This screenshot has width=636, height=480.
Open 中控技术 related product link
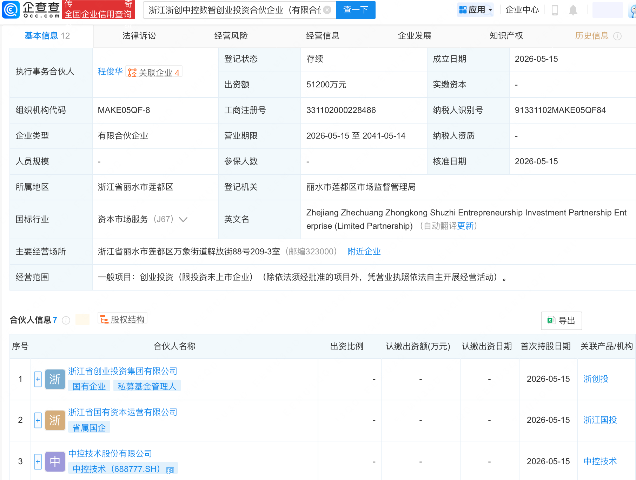click(600, 461)
